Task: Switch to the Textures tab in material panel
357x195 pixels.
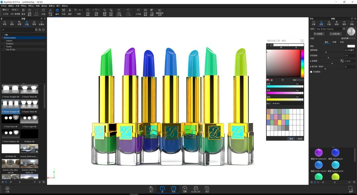Action: [x=334, y=42]
